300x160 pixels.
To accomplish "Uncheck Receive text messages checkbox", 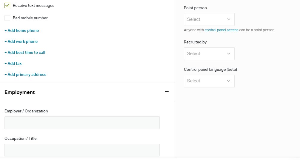I will tap(7, 6).
